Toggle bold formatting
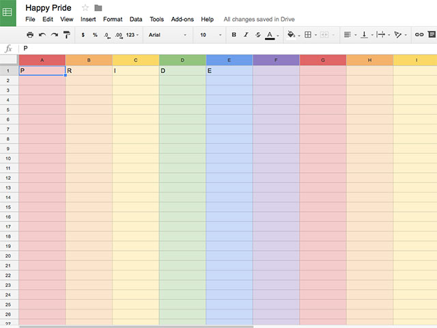The image size is (437, 328). (x=234, y=34)
